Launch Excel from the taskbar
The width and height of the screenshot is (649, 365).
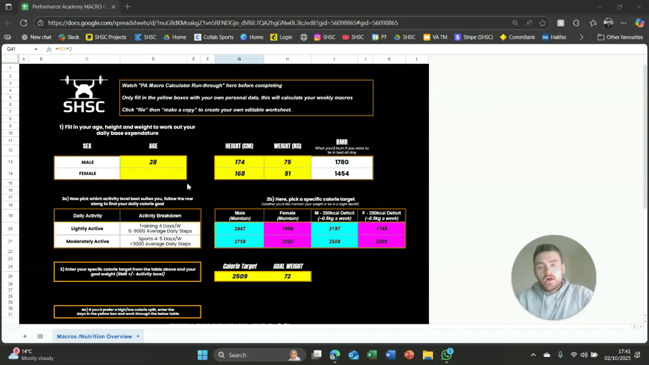[371, 355]
